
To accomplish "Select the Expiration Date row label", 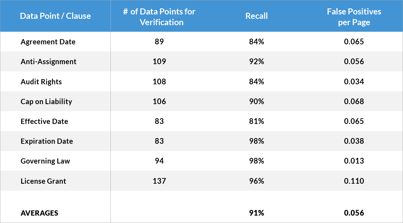I will tap(47, 141).
